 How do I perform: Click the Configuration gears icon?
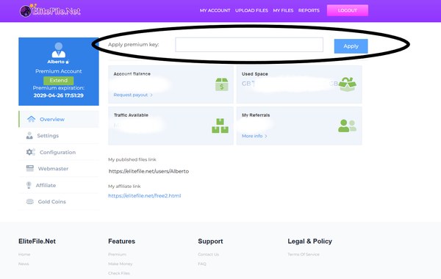click(x=31, y=152)
